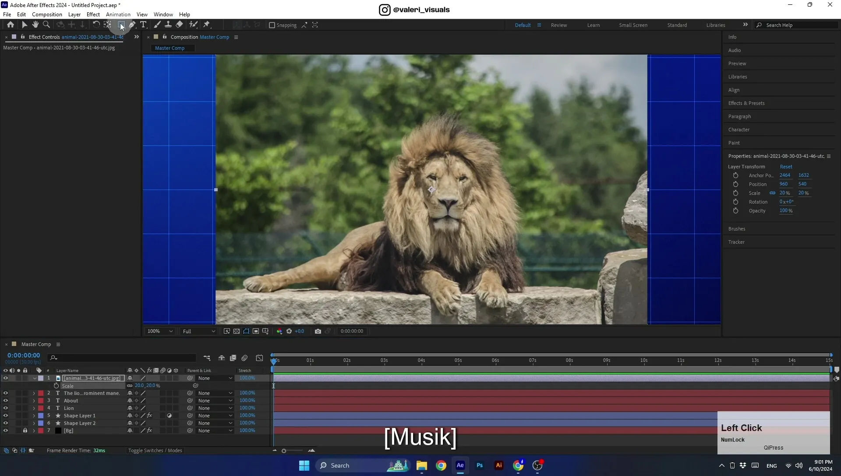Viewport: 841px width, 476px height.
Task: Select the Horizontal Type tool
Action: pyautogui.click(x=143, y=25)
